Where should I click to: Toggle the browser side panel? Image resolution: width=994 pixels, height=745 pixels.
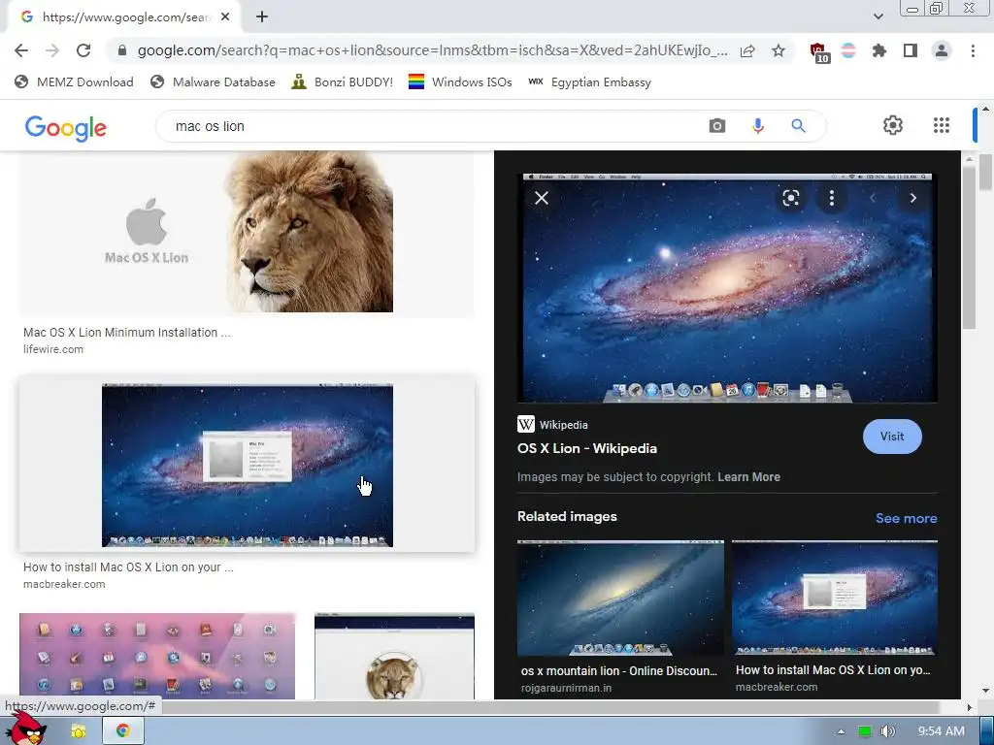click(911, 50)
